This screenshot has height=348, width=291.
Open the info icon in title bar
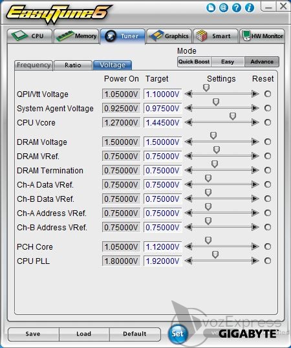pyautogui.click(x=250, y=8)
